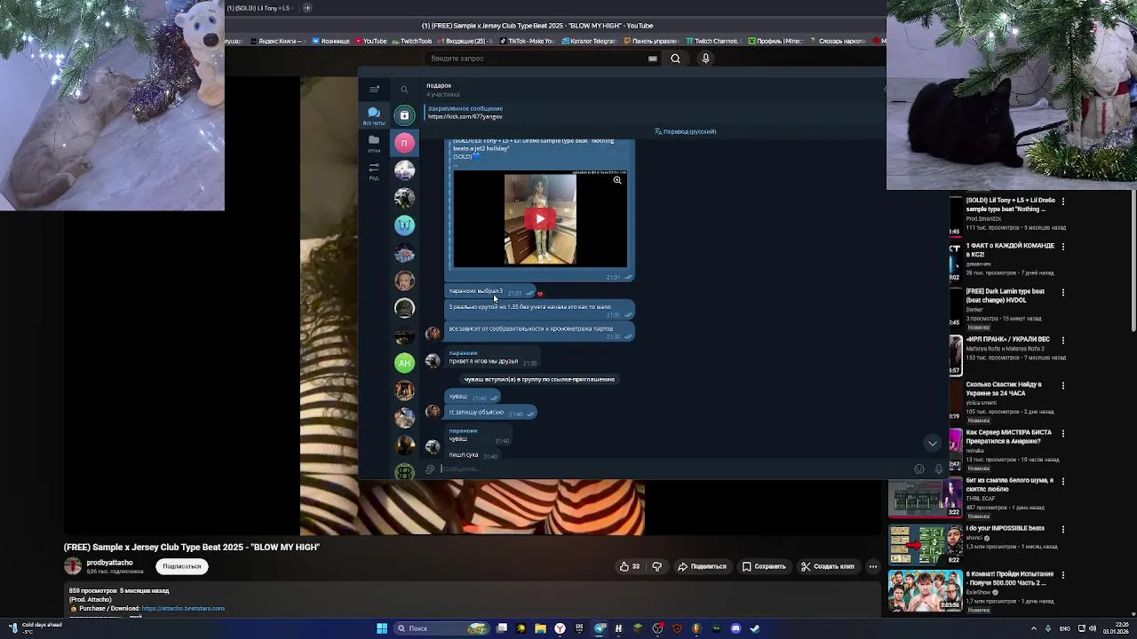Click the YouTube search magnifier button
Screen dimensions: 1137x639
click(x=675, y=59)
